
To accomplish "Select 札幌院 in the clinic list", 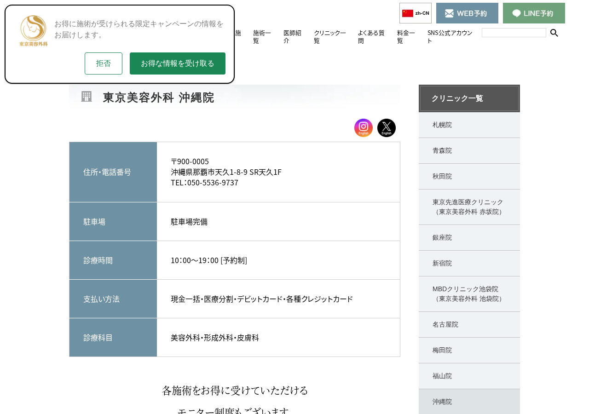I will tap(469, 125).
